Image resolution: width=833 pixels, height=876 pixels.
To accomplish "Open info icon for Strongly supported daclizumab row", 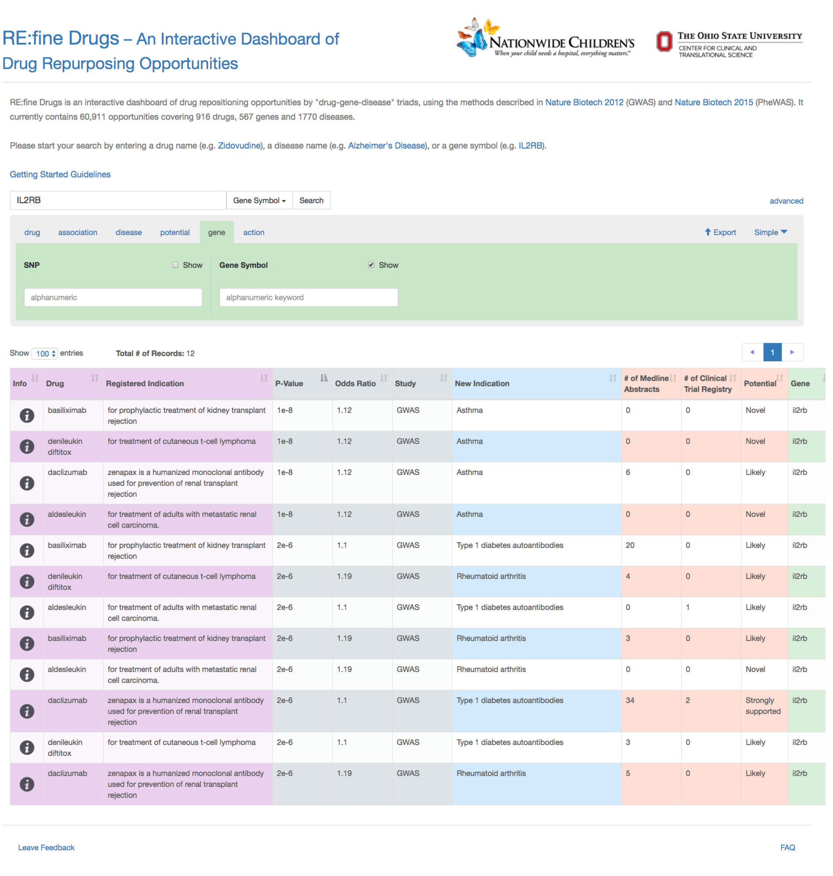I will [27, 712].
